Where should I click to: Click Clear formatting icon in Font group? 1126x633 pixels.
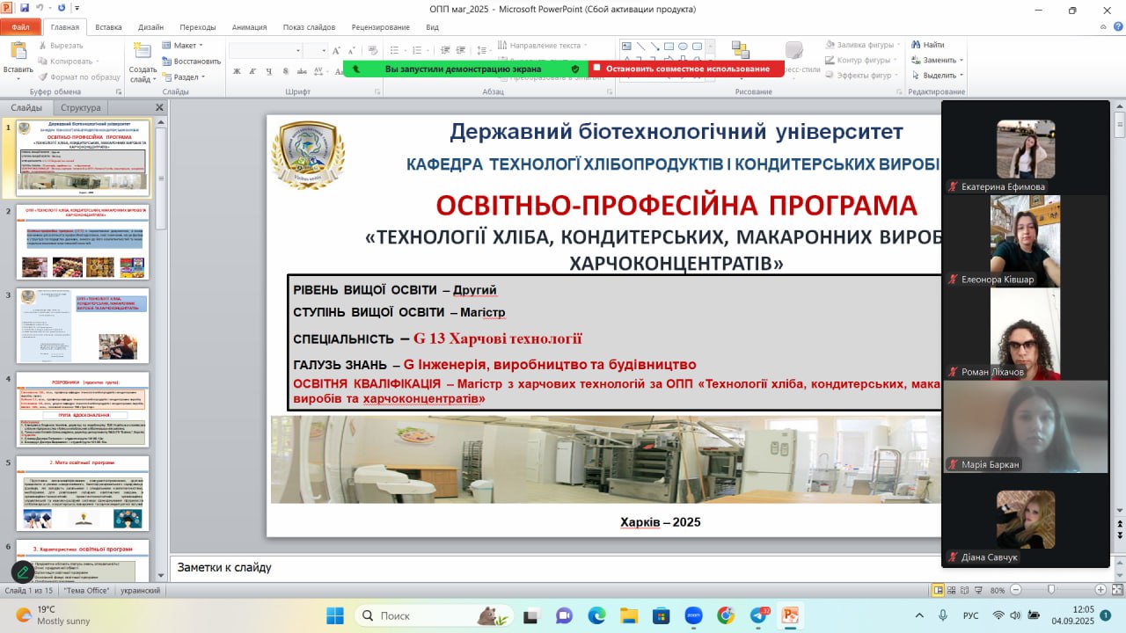pos(373,50)
